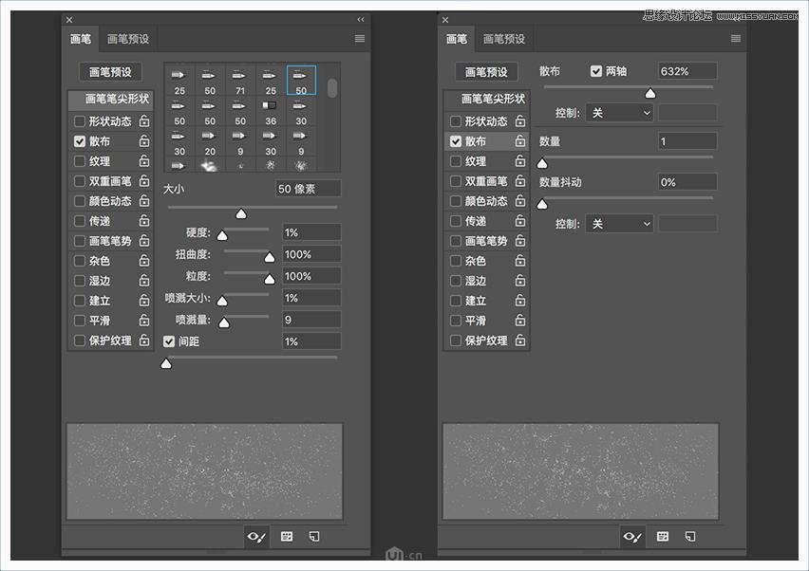Screen dimensions: 809x571
Task: Open the scatter 控制 dropdown set to 关
Action: (618, 112)
